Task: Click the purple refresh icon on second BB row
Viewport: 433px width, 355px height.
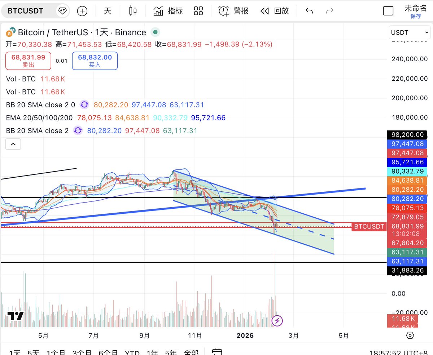Action: point(78,130)
